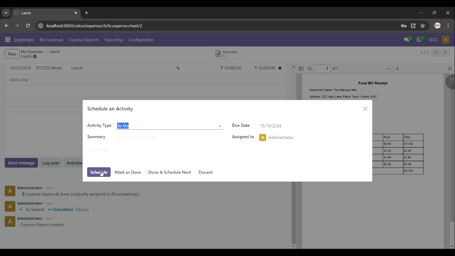Discard the activity dialog
This screenshot has width=455, height=256.
point(206,172)
